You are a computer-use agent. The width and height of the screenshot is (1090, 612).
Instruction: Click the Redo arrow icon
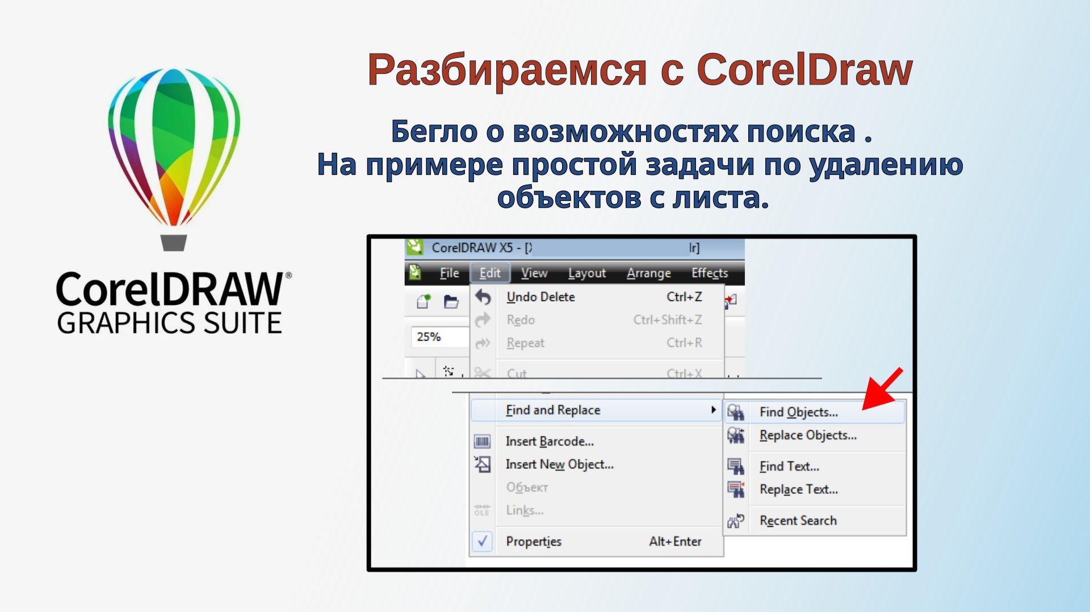482,320
